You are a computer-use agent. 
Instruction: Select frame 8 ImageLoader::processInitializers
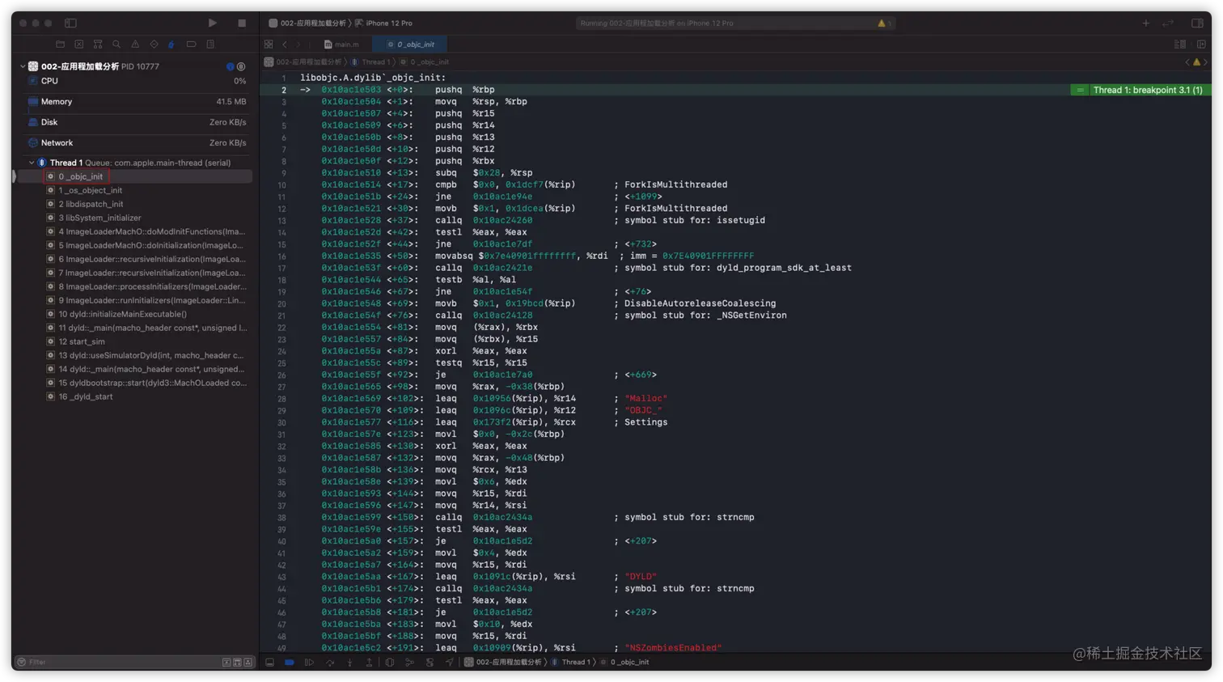135,286
